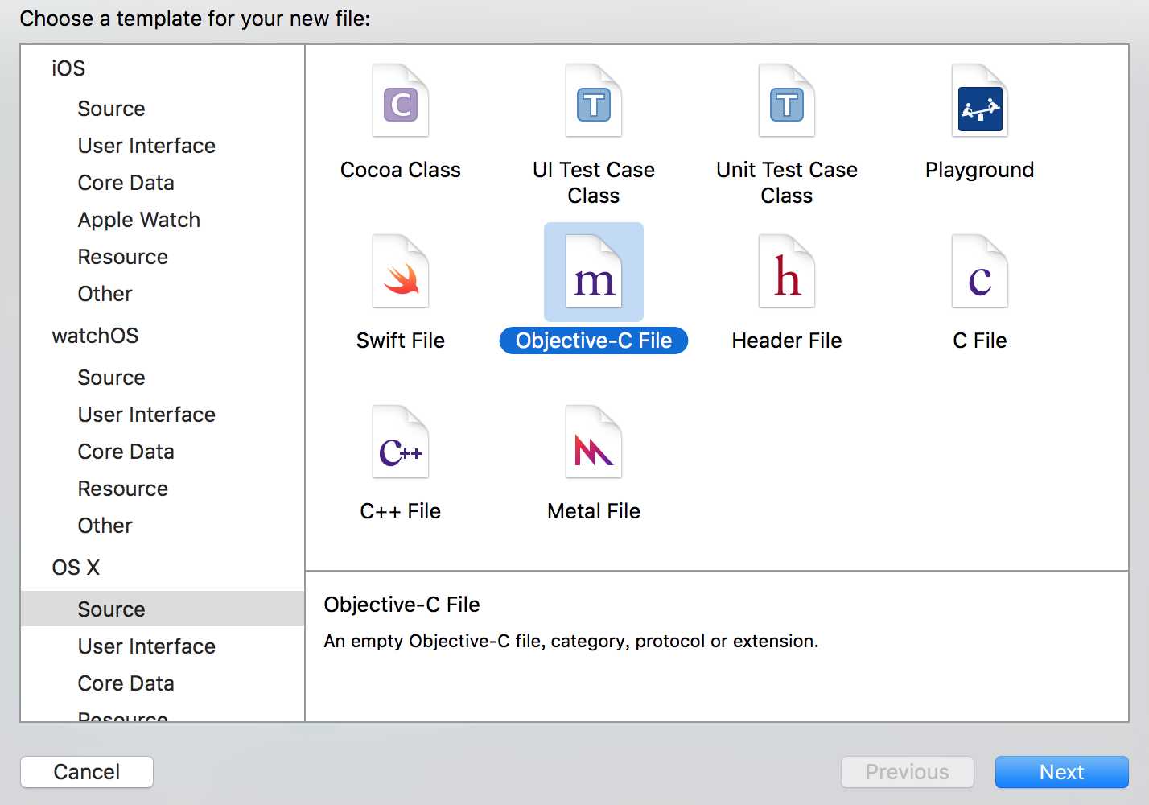Screen dimensions: 1149x805
Task: Open User Interface under watchOS
Action: tap(146, 415)
